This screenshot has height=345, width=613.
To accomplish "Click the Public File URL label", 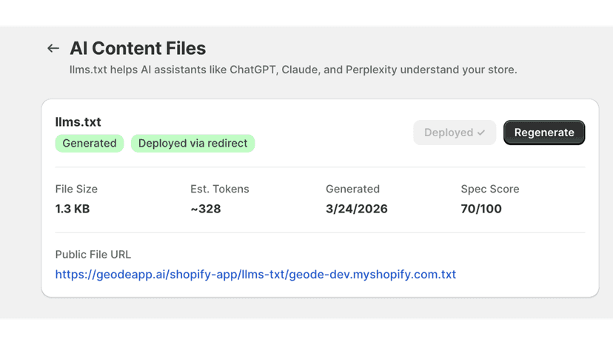I will tap(93, 255).
